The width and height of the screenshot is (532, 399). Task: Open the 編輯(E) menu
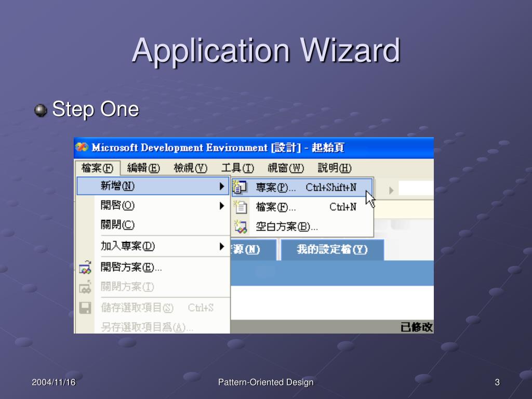pos(143,168)
